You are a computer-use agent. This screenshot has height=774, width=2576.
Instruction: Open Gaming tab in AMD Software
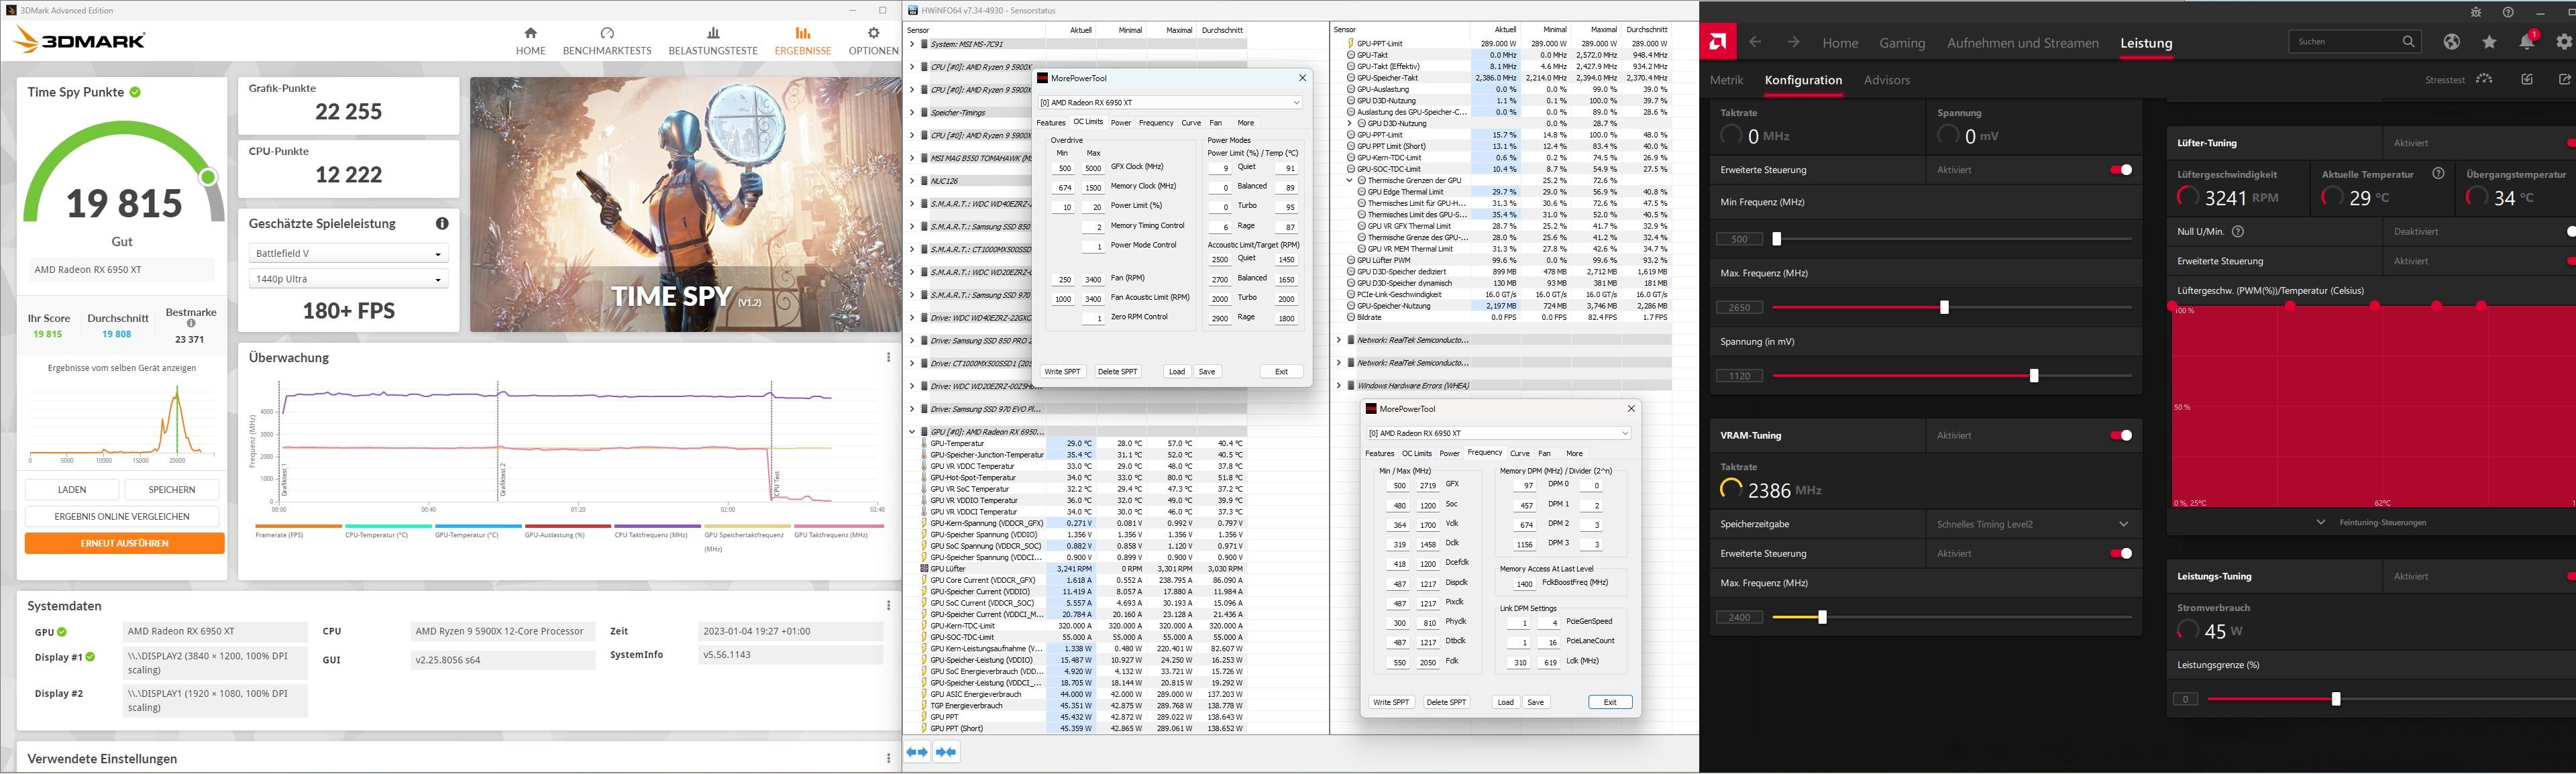1901,43
